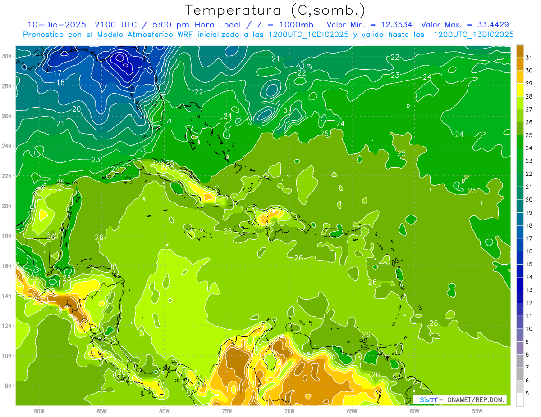Image resolution: width=541 pixels, height=417 pixels.
Task: Click the "75W" longitude axis label
Action: point(227,411)
